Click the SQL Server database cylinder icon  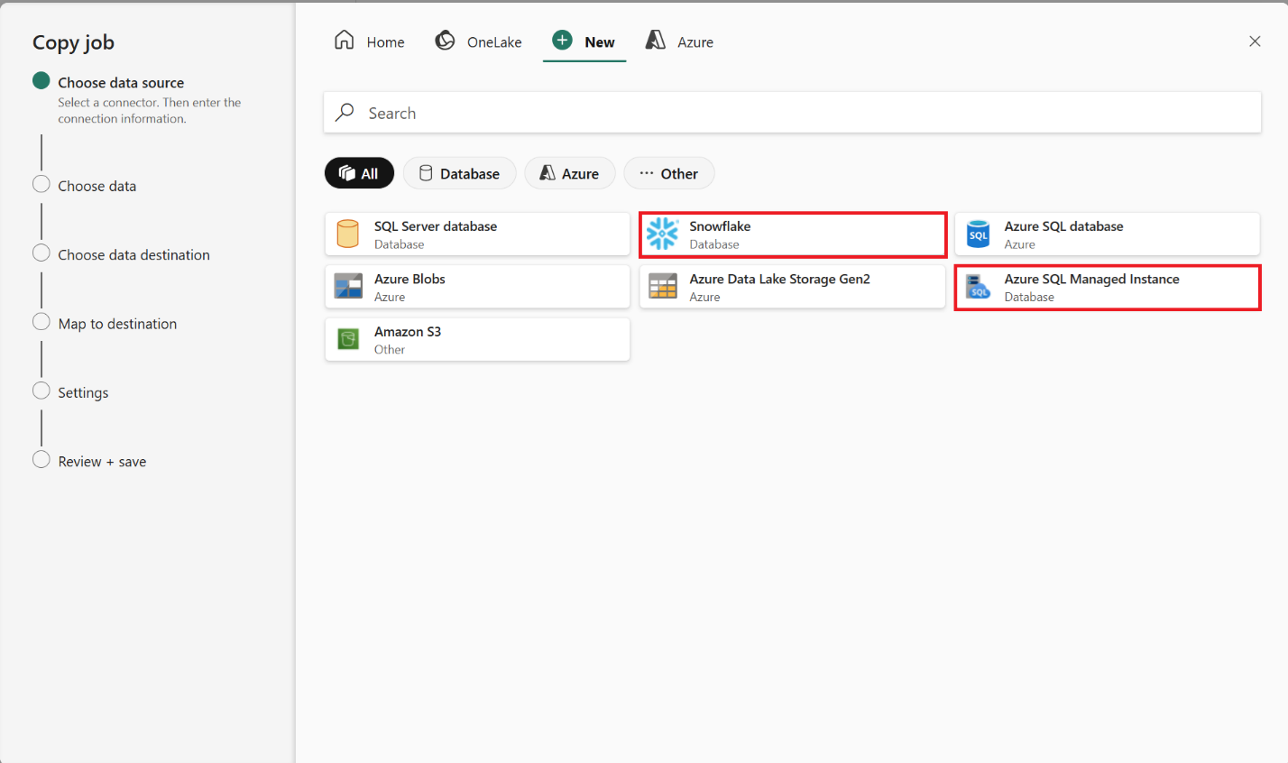(x=348, y=234)
